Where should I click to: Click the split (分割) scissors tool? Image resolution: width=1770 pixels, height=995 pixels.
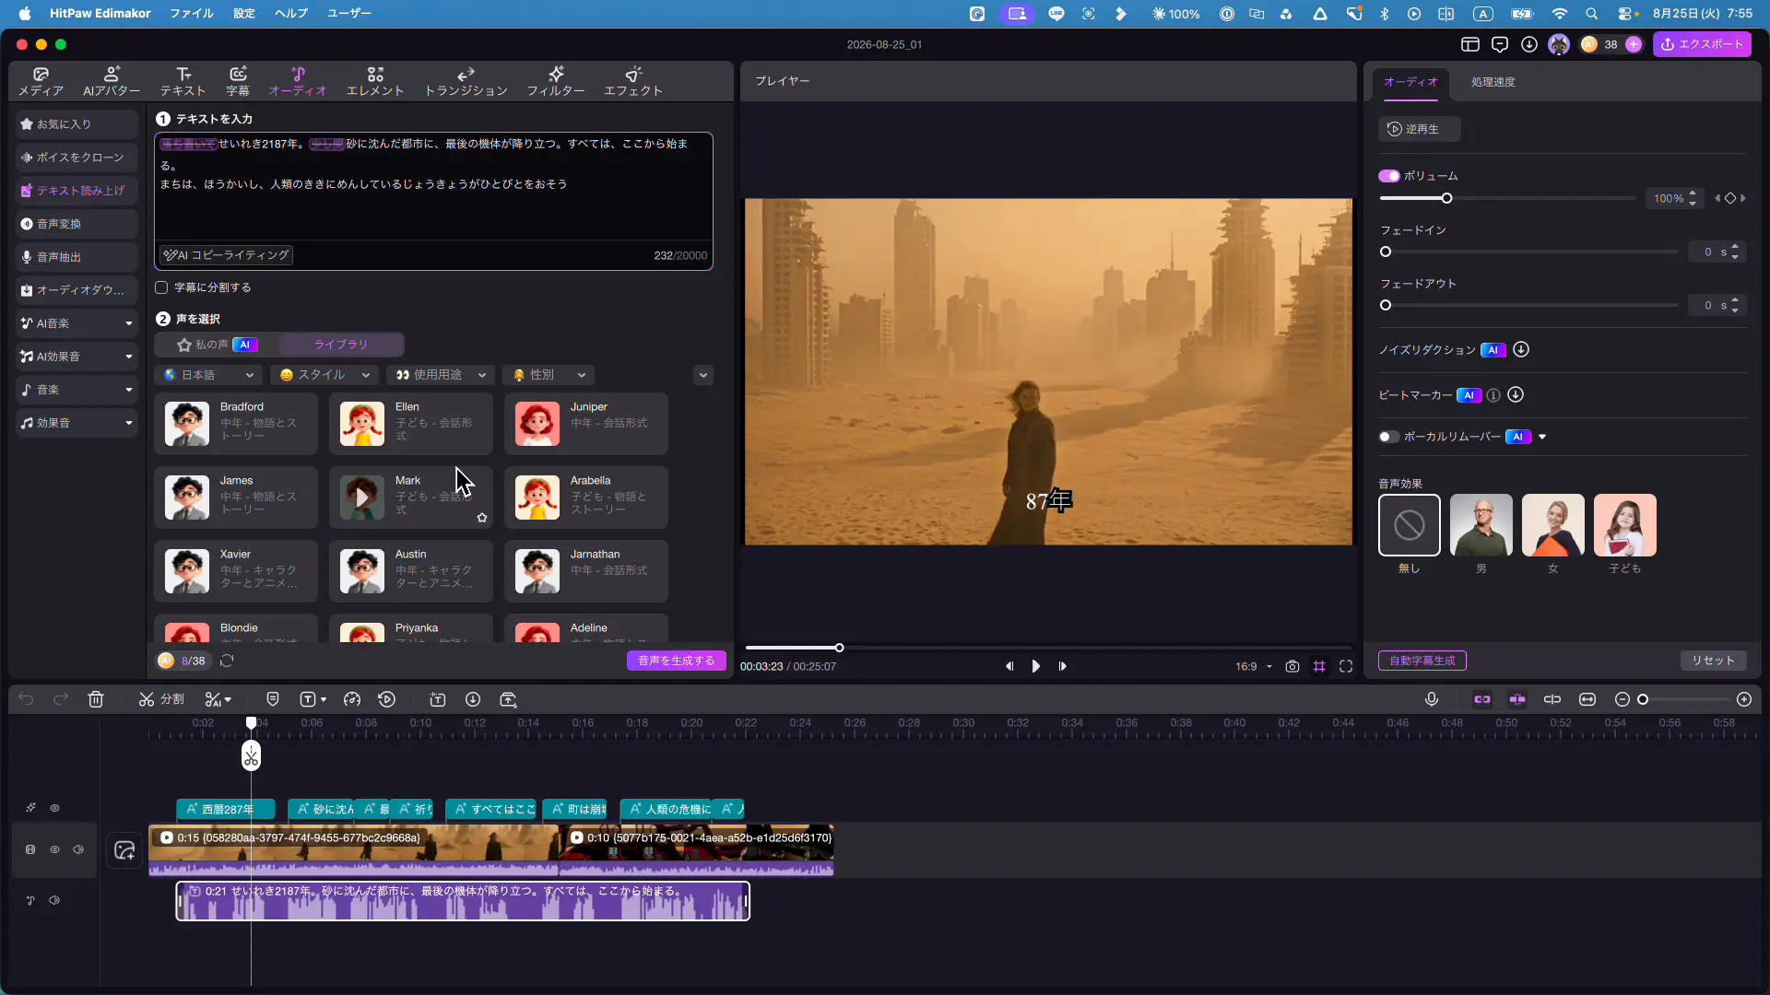point(161,700)
